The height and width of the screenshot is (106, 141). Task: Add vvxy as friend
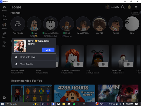pos(103,64)
